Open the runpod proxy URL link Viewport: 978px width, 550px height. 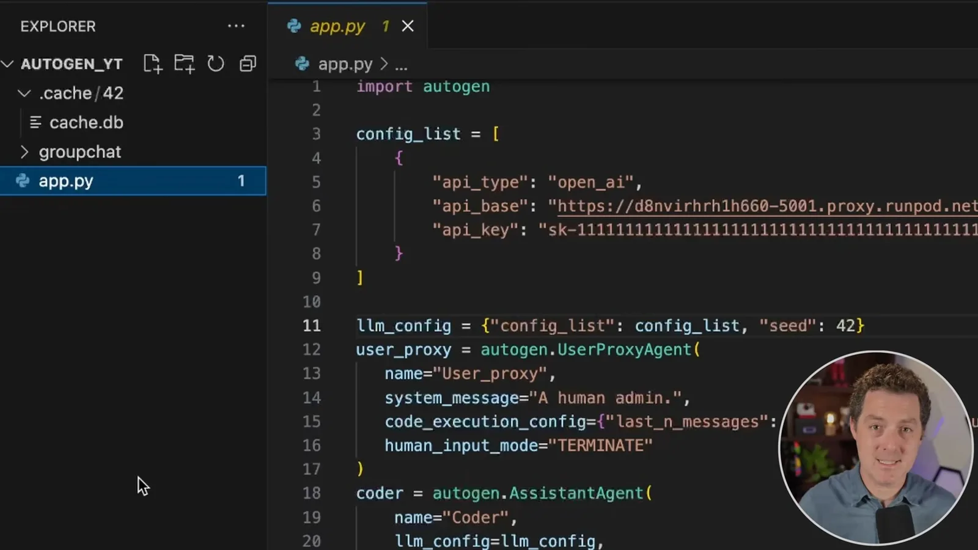768,206
